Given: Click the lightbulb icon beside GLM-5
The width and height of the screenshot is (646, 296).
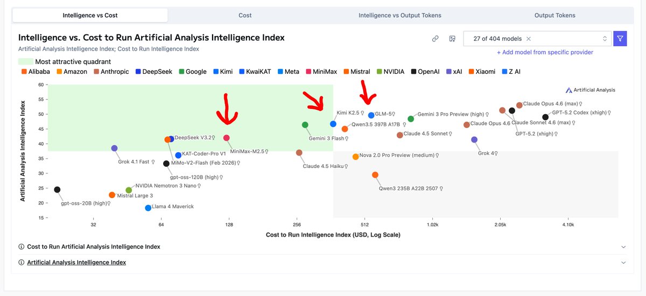Looking at the screenshot, I should (394, 114).
